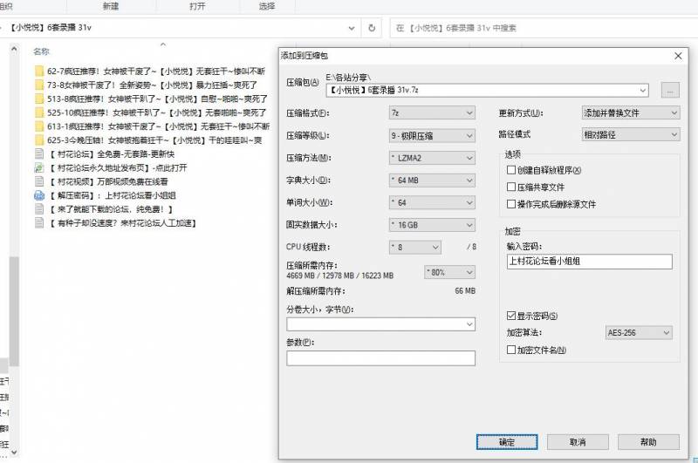Image resolution: width=698 pixels, height=463 pixels.
Task: Select the folder icon of the "62-7" item
Action: (39, 71)
